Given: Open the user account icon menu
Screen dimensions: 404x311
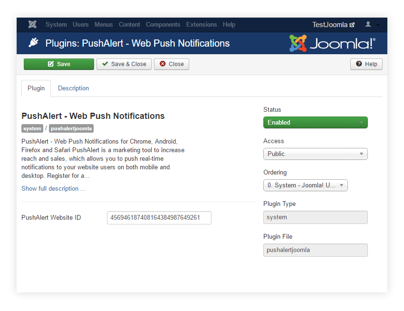Looking at the screenshot, I should click(368, 25).
